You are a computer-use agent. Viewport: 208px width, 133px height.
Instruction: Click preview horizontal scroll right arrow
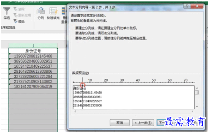click(192, 111)
